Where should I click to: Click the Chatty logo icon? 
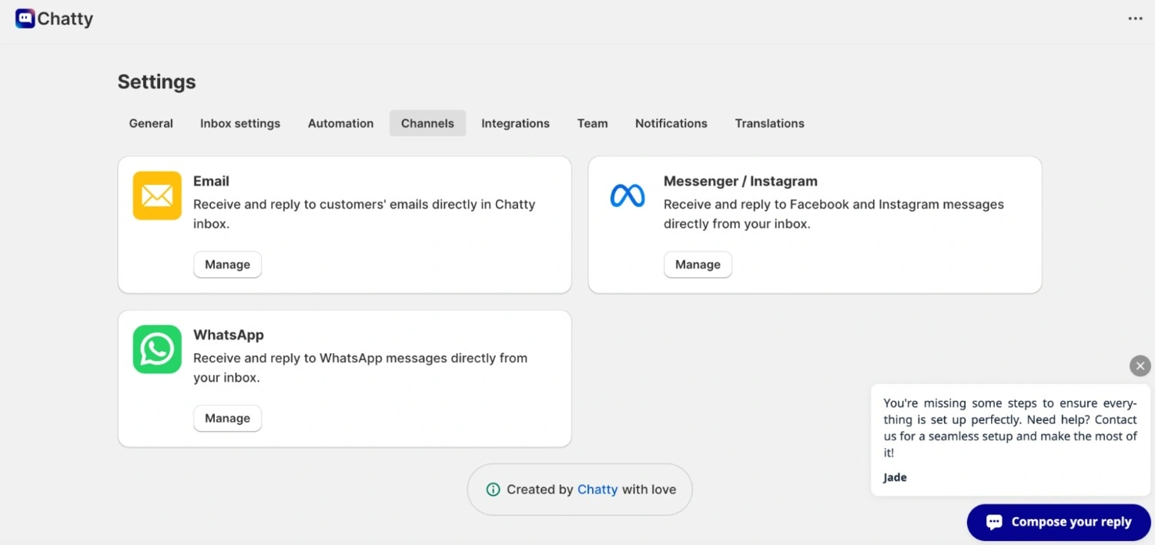click(x=25, y=18)
